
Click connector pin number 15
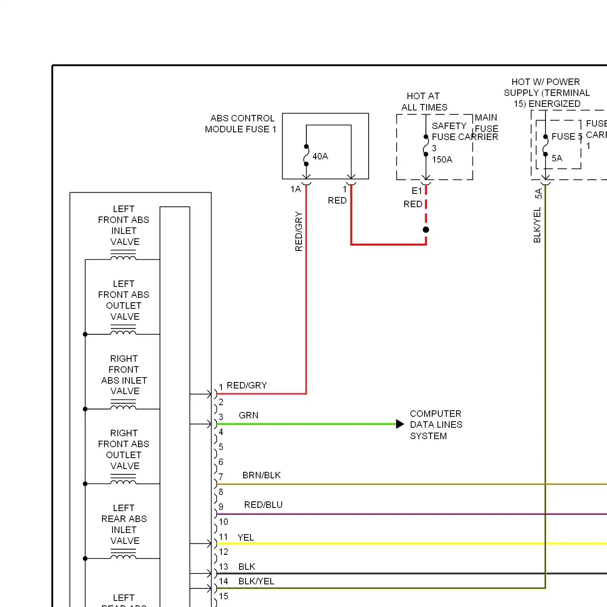click(223, 596)
